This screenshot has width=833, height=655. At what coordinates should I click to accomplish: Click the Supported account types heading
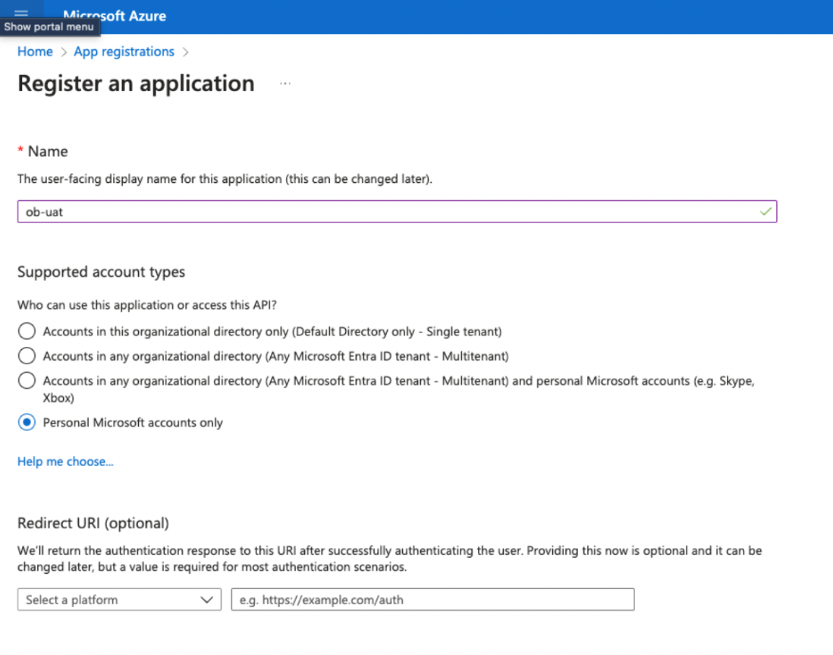[101, 272]
